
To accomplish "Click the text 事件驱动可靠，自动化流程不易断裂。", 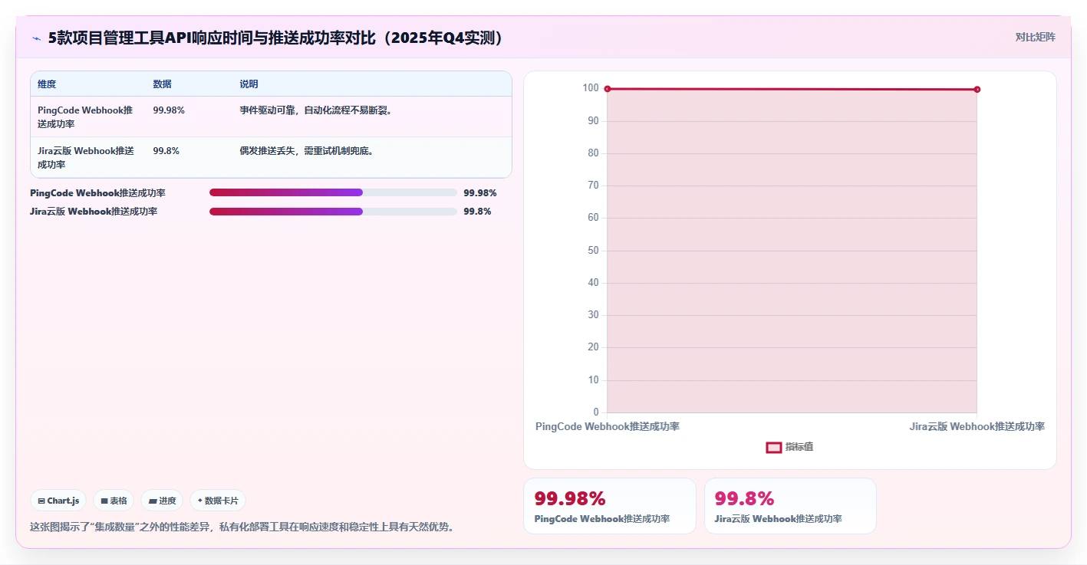I will (318, 110).
